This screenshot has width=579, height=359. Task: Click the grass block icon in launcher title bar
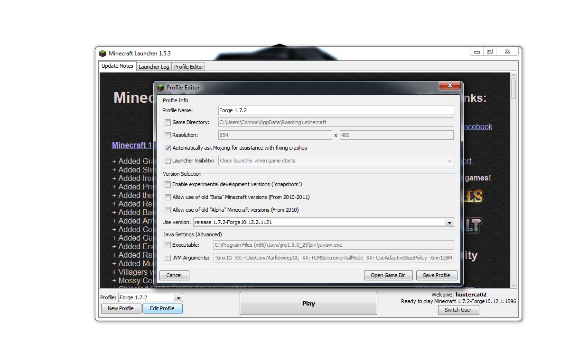(x=103, y=53)
